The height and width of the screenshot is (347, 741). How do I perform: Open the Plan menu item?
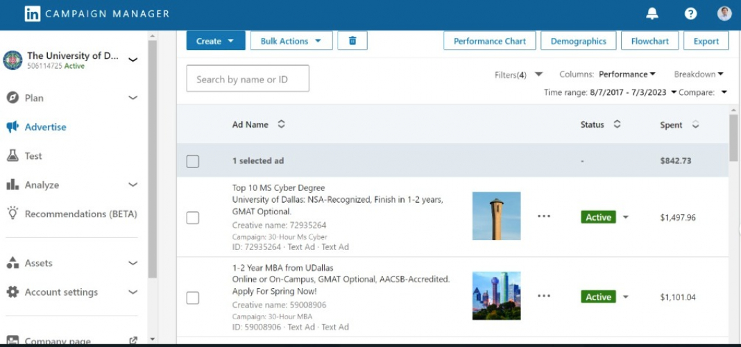[x=34, y=98]
